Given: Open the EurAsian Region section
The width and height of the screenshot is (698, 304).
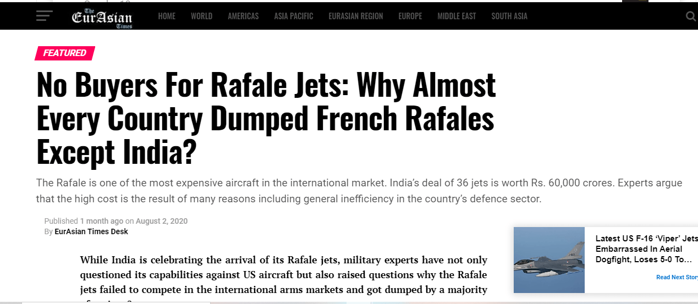Looking at the screenshot, I should [356, 16].
